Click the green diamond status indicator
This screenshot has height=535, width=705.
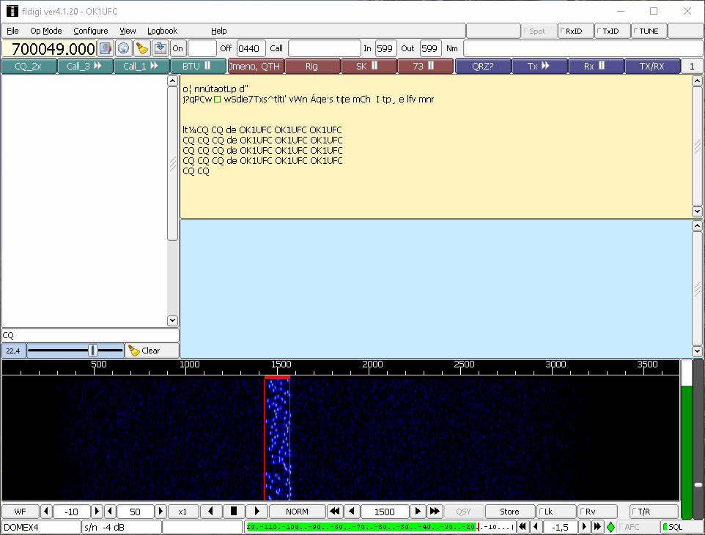pyautogui.click(x=610, y=527)
